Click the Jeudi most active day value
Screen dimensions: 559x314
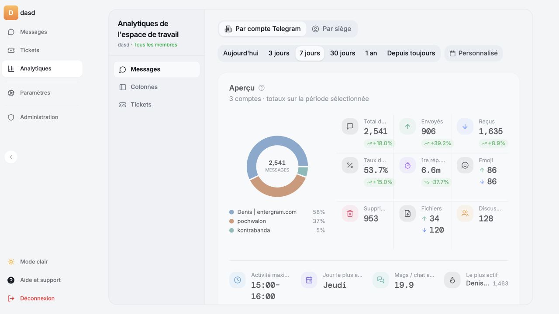pos(335,285)
